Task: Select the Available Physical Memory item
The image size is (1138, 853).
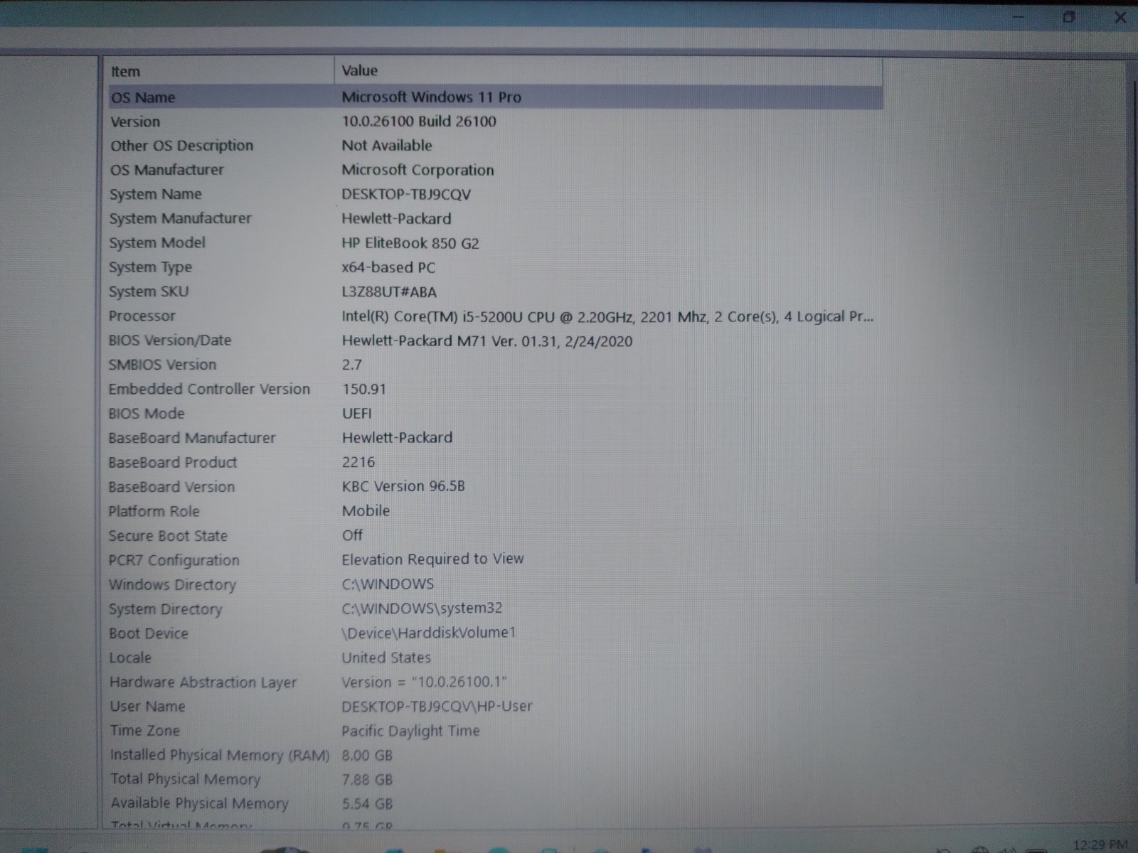Action: pyautogui.click(x=199, y=803)
